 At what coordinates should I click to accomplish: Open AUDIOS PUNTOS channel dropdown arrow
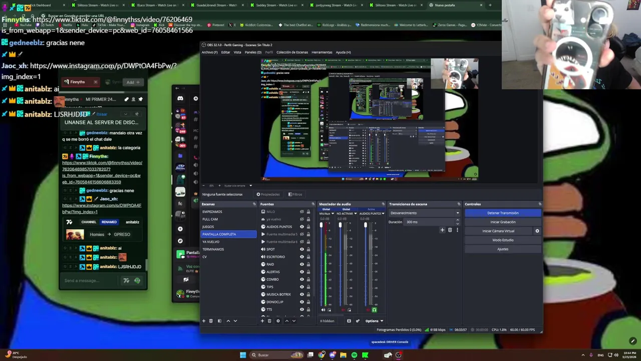(x=383, y=214)
